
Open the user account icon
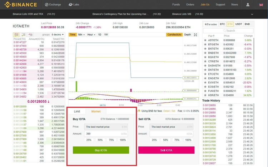(x=248, y=5)
